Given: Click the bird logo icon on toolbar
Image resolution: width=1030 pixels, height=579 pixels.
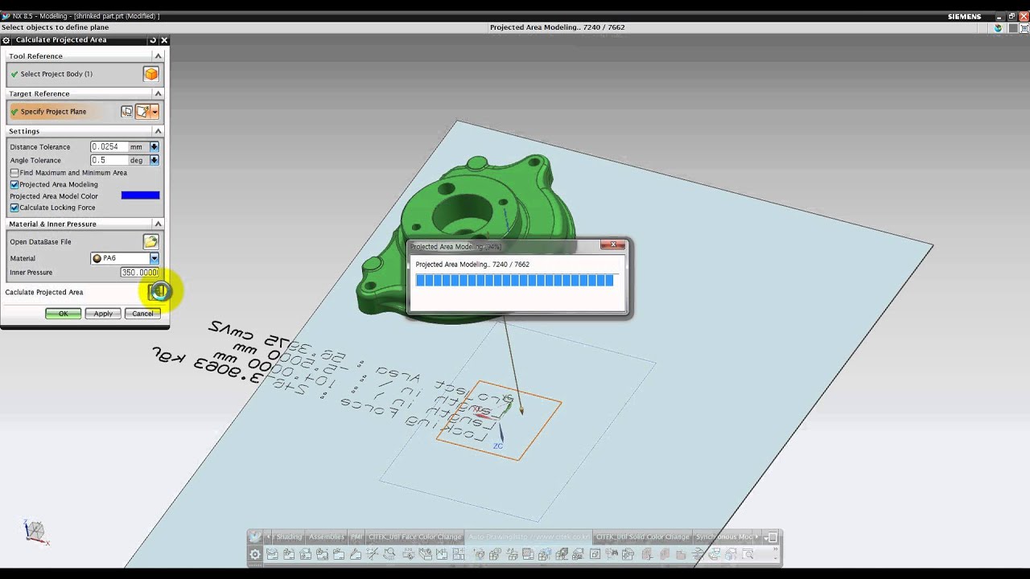Looking at the screenshot, I should point(255,537).
